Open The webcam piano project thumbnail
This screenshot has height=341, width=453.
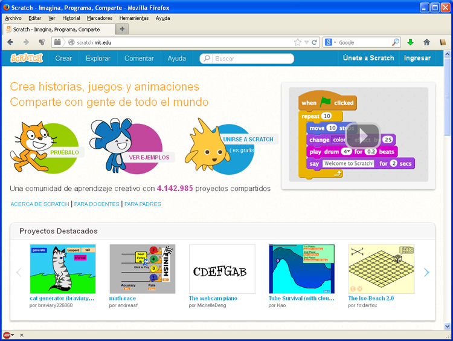pos(222,268)
